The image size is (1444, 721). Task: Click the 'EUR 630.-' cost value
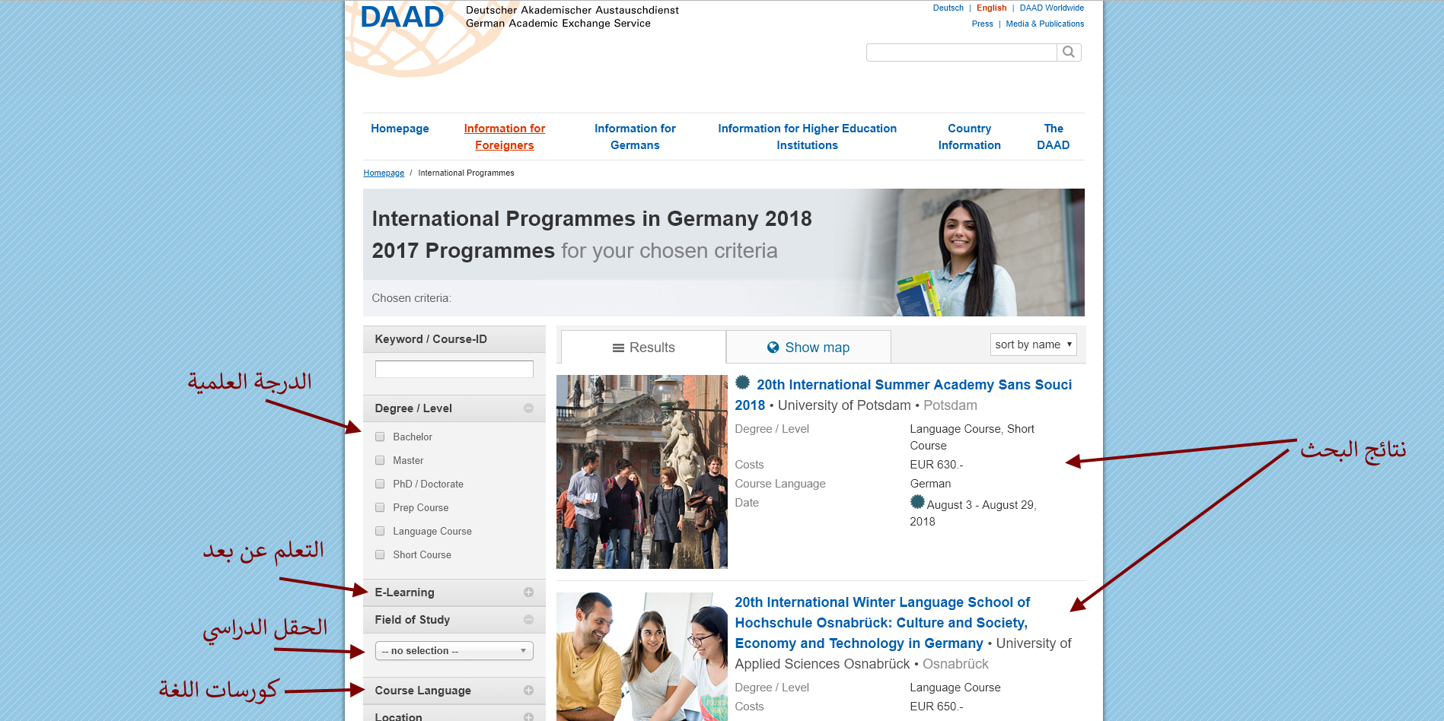pos(936,465)
